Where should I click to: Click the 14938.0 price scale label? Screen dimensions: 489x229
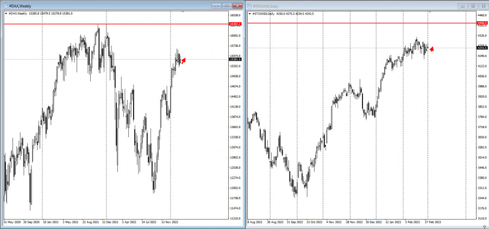(235, 76)
